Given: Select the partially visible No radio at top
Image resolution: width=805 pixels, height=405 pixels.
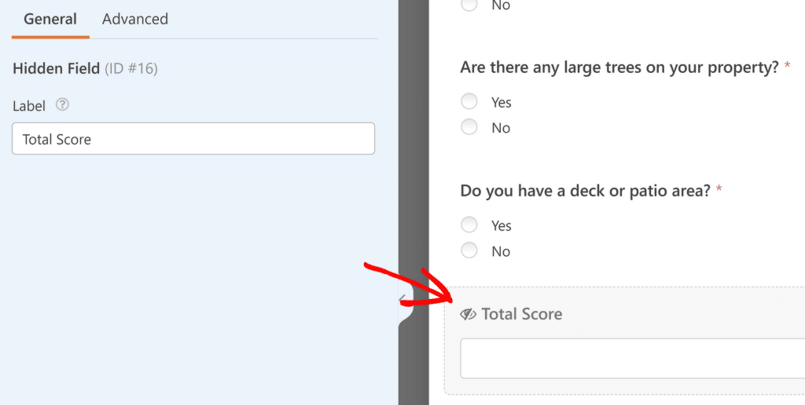Looking at the screenshot, I should tap(469, 5).
